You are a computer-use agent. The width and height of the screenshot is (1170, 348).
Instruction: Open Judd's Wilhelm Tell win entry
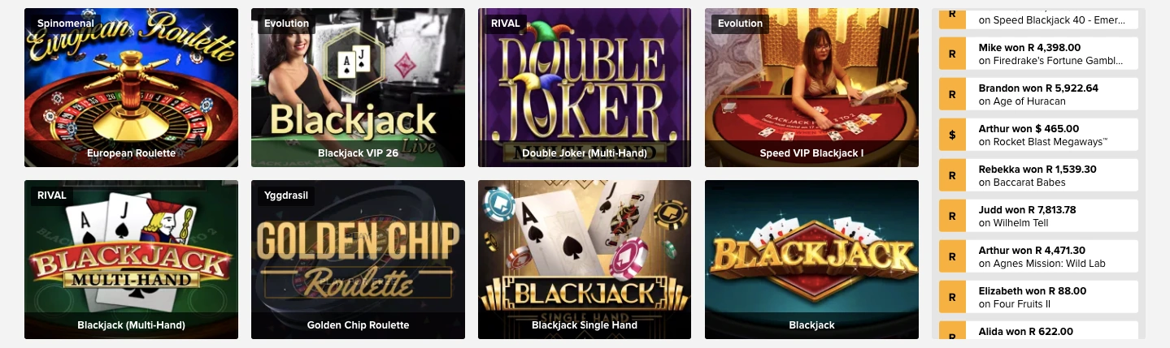point(1038,216)
